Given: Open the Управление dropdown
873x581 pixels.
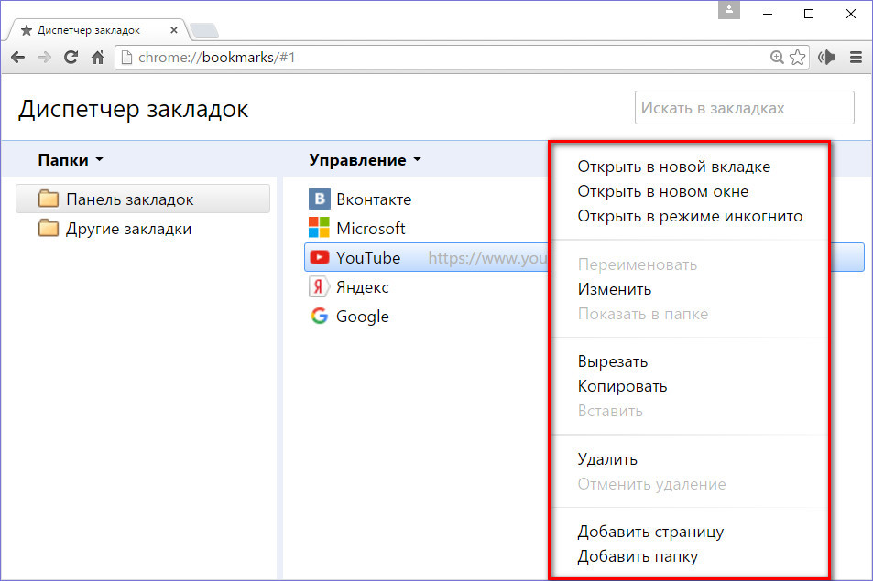Looking at the screenshot, I should coord(365,160).
